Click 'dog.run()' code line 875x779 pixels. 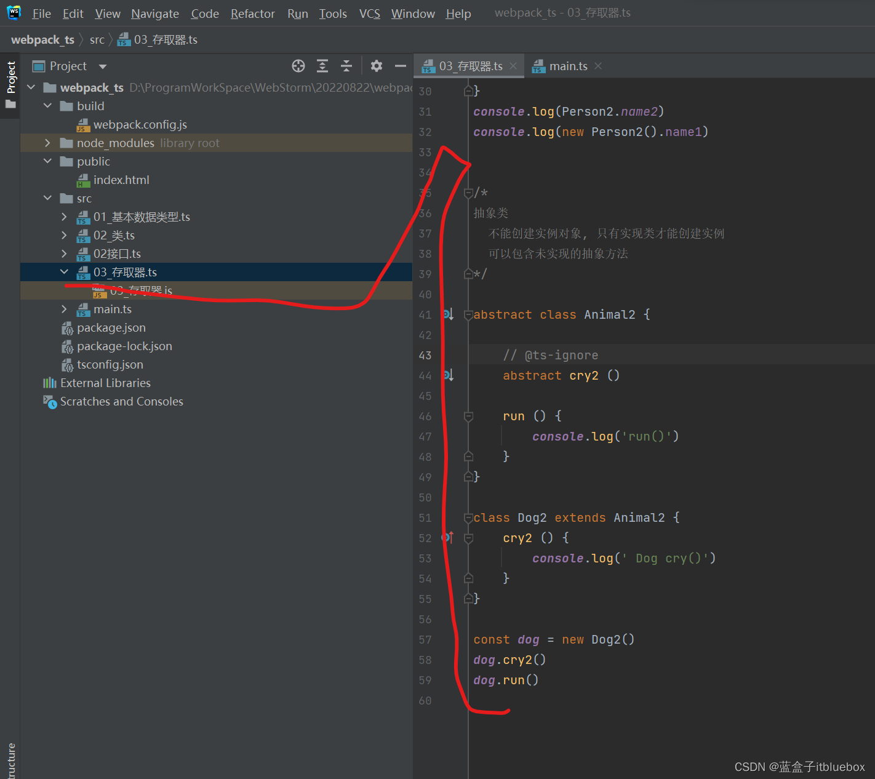point(506,680)
